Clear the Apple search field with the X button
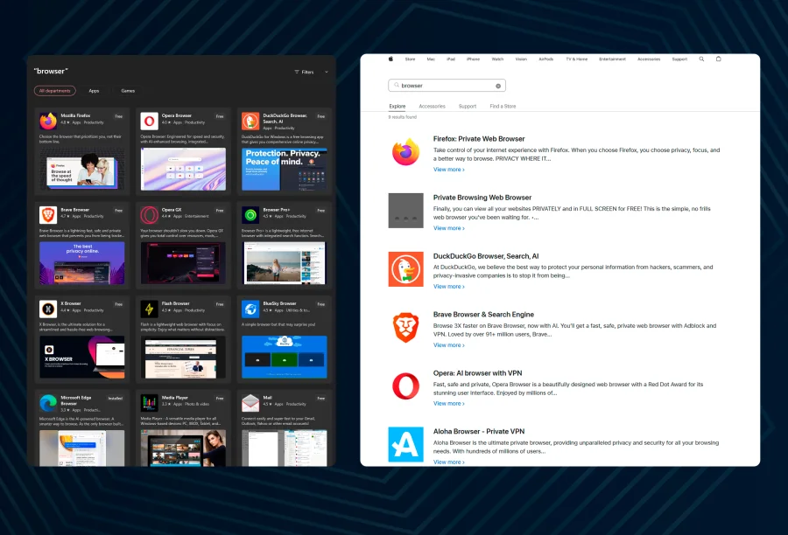This screenshot has width=788, height=535. tap(498, 86)
